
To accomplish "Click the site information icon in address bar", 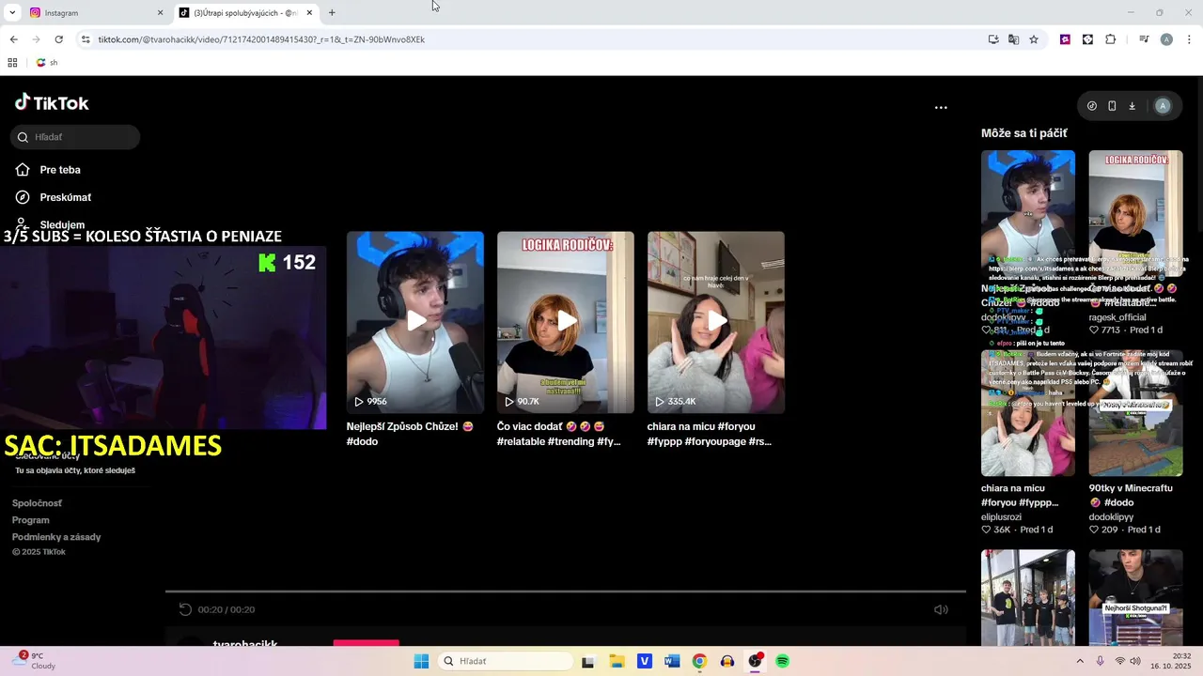I will click(x=86, y=39).
